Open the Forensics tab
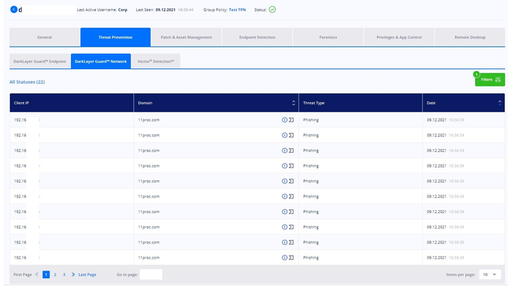 tap(328, 37)
